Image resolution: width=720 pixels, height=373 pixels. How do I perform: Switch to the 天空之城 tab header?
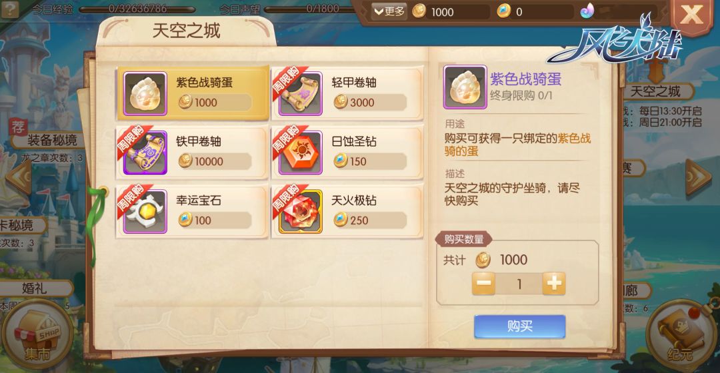click(x=186, y=31)
